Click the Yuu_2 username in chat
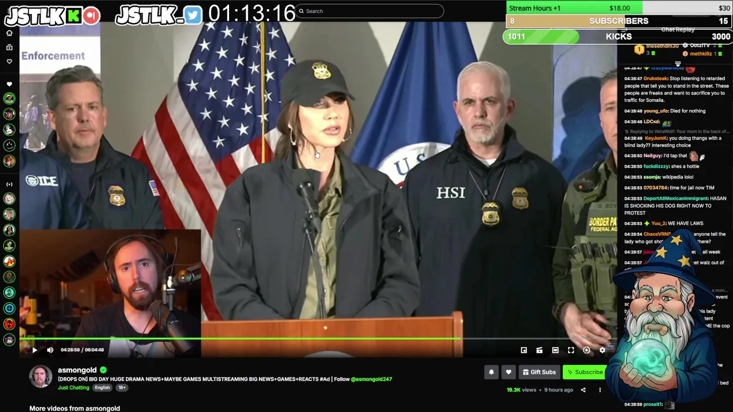The height and width of the screenshot is (412, 733). pos(659,223)
